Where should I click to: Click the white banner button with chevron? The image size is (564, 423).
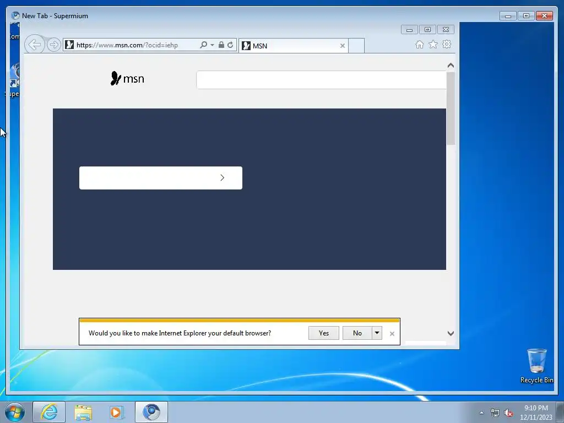tap(161, 178)
